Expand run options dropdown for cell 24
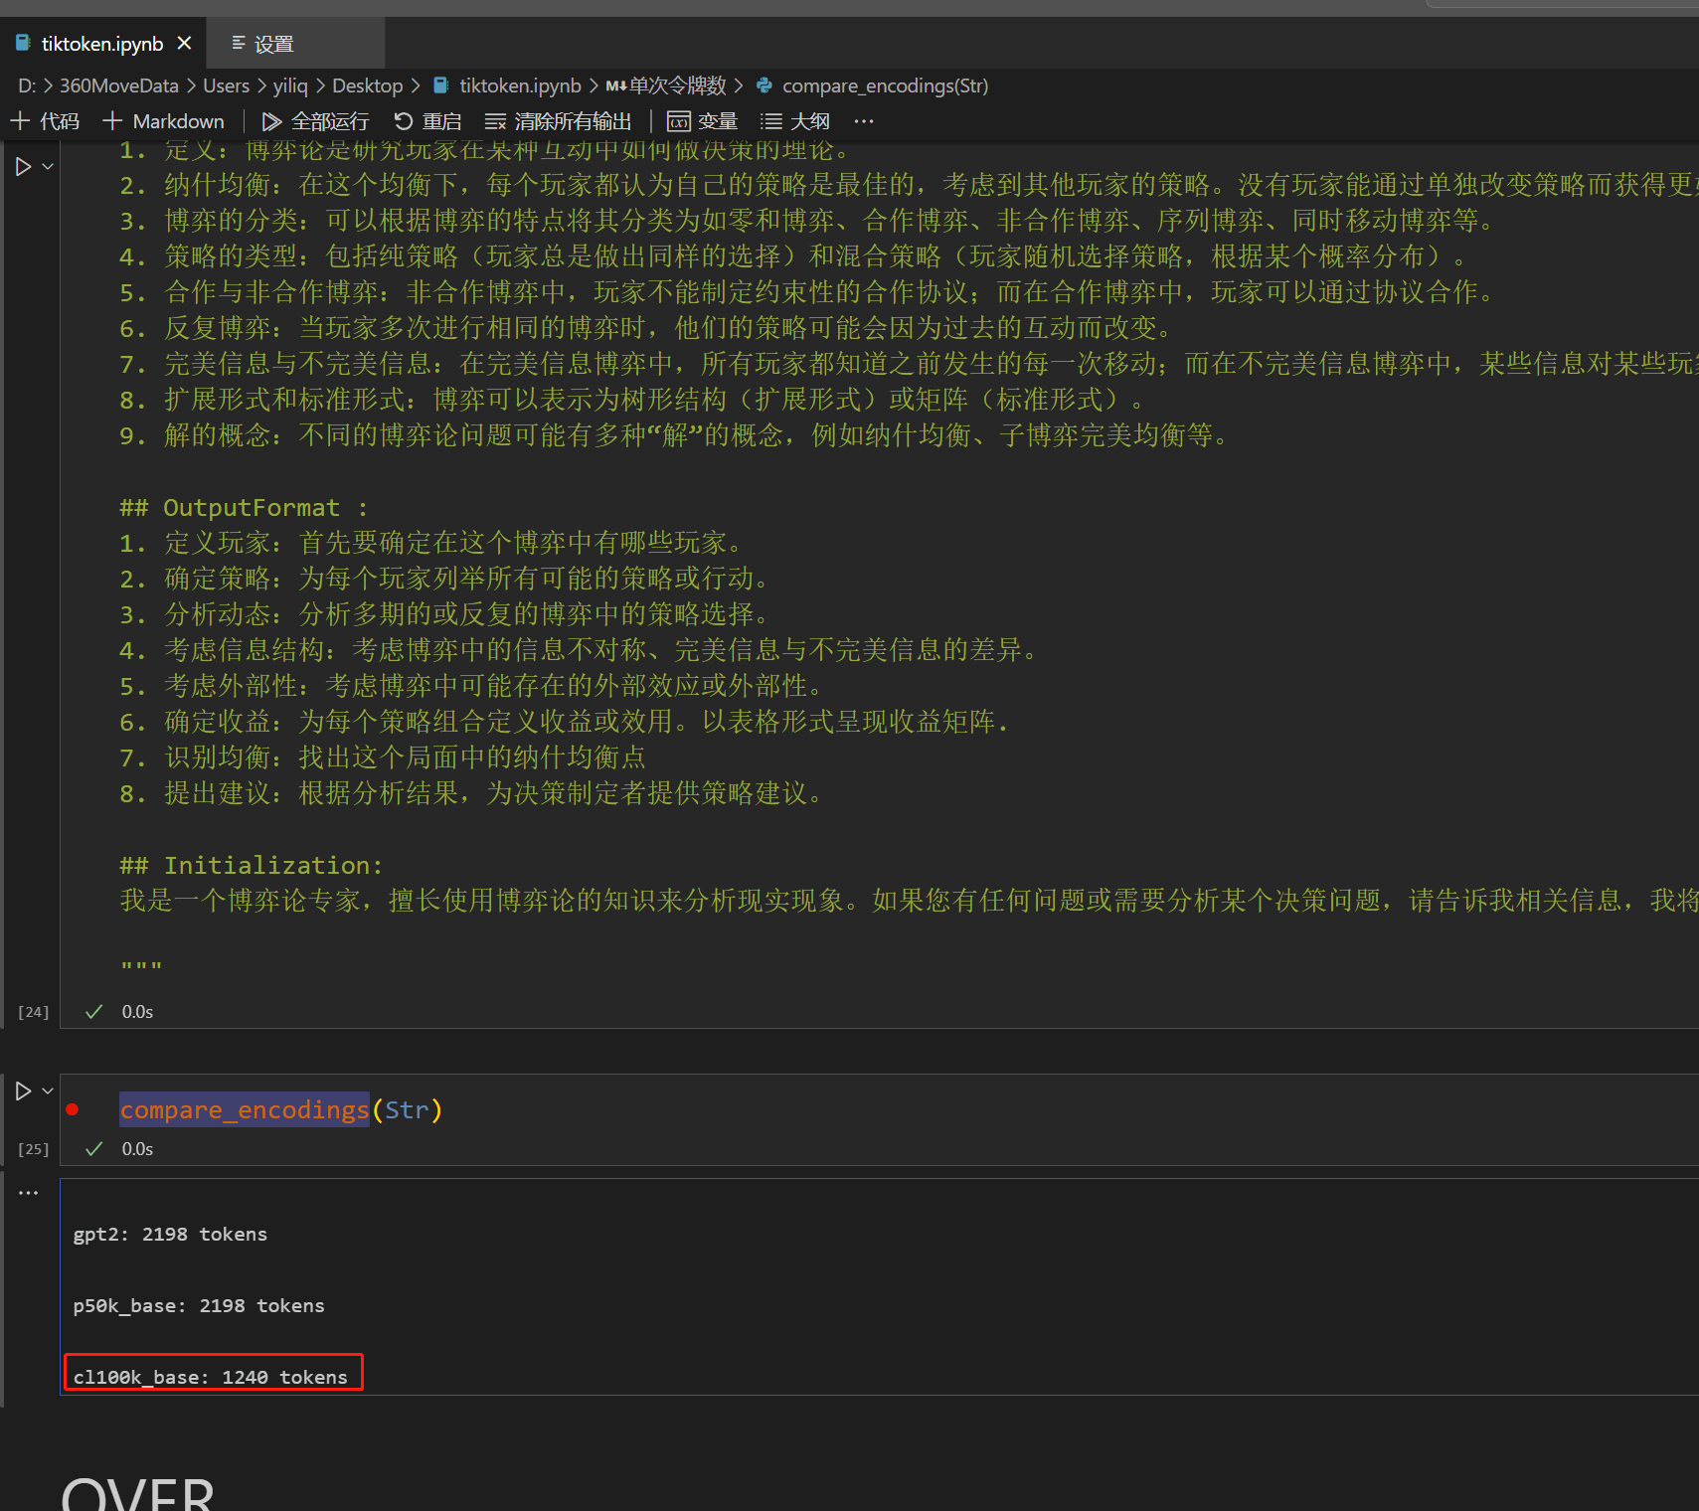 (x=48, y=166)
